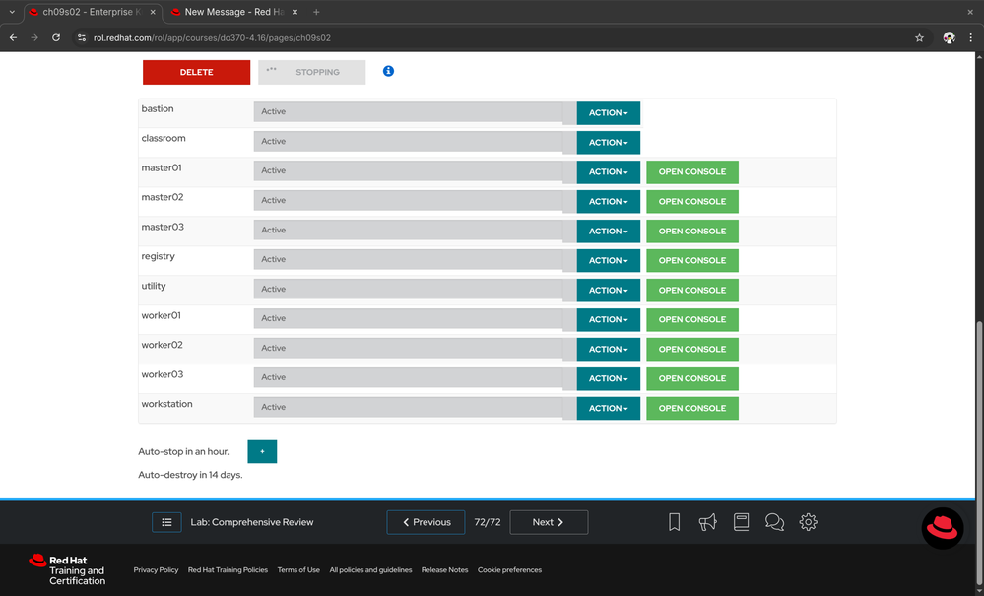This screenshot has width=984, height=596.
Task: Open the Privacy Policy footer link
Action: tap(156, 569)
